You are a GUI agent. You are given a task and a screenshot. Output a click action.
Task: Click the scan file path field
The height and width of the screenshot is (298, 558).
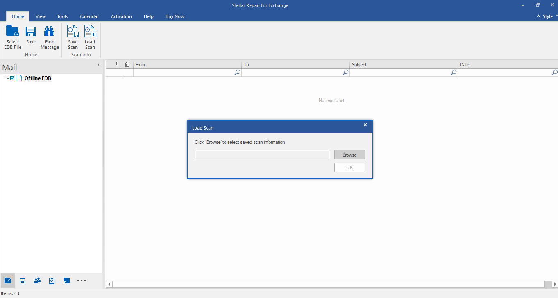coord(263,155)
